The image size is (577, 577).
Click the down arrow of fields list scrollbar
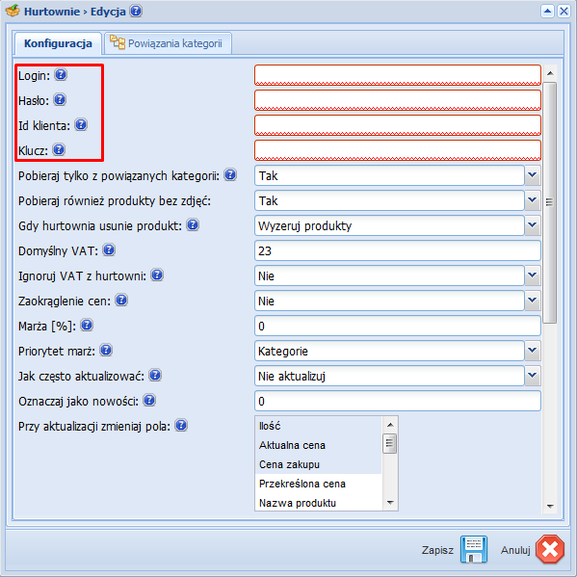tap(390, 503)
